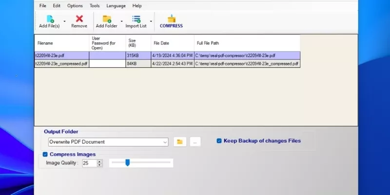Click the Image Quality slider handle
This screenshot has height=195, width=390.
[x=128, y=163]
